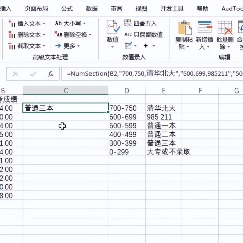The image size is (243, 243).
Task: Expand the 新增插入 dropdown arrow
Action: 208,47
